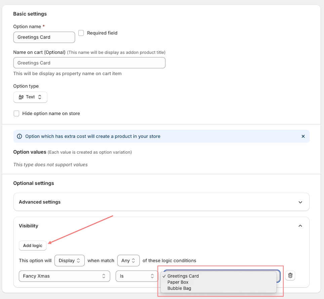Focus the Option name input field
The image size is (324, 299).
pyautogui.click(x=44, y=37)
